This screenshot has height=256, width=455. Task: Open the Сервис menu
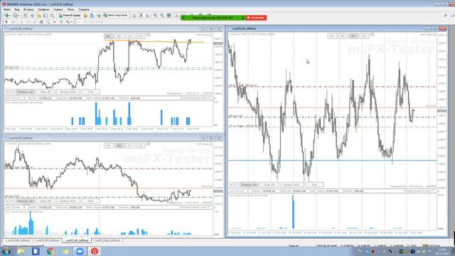(x=58, y=9)
